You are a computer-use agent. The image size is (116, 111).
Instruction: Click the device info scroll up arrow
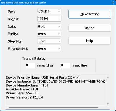tap(108, 77)
